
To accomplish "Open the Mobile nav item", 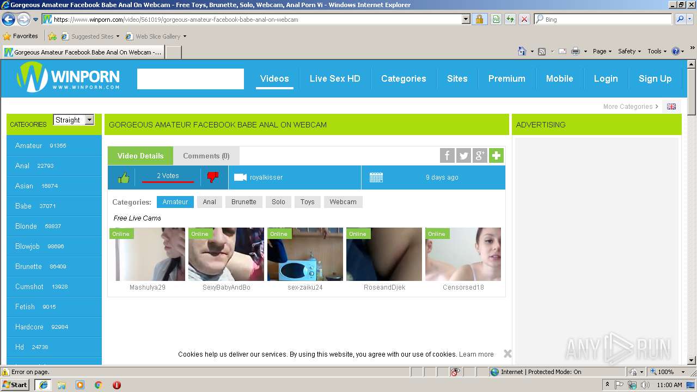I will pos(560,78).
